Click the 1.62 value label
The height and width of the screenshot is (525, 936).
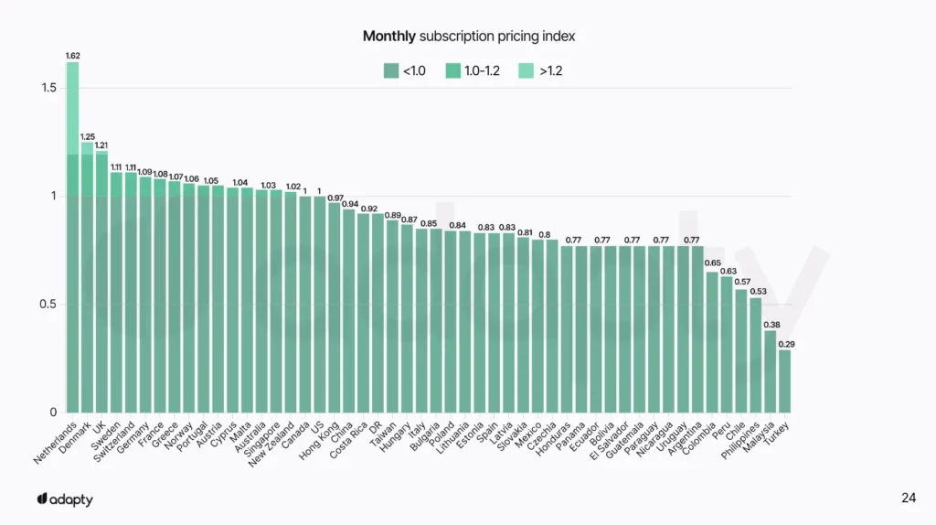coord(72,56)
